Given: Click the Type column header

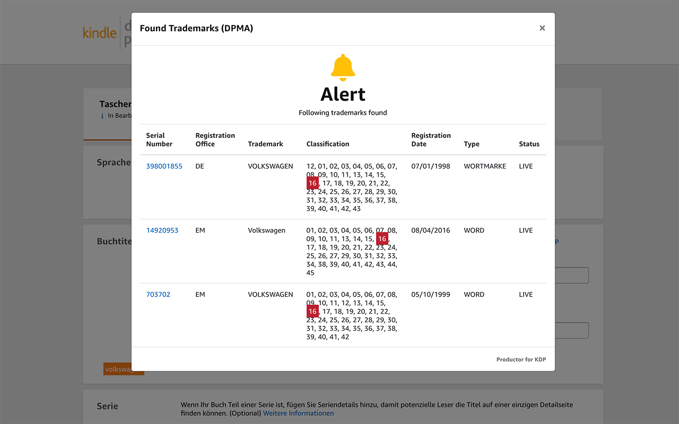Looking at the screenshot, I should pos(472,144).
